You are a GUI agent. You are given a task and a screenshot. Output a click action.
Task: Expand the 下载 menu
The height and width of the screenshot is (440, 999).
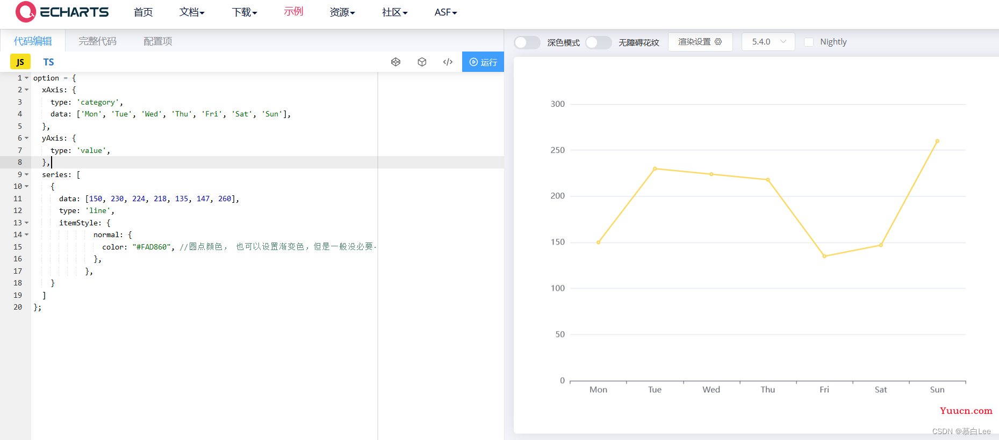[245, 12]
